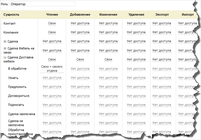Edit Сделка Мебель на заказ Чтение access
201x140 pixels.
tap(52, 51)
